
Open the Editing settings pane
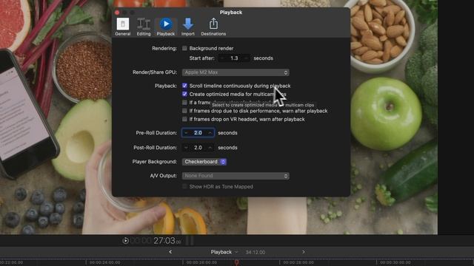pos(144,27)
